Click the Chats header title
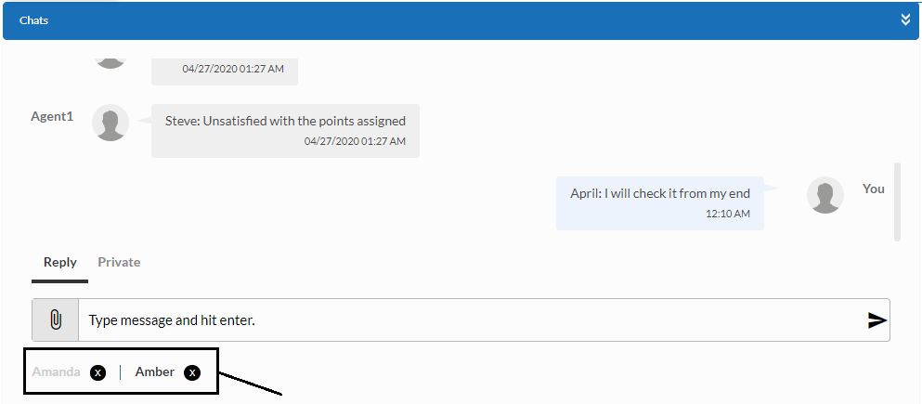The image size is (922, 404). (34, 20)
